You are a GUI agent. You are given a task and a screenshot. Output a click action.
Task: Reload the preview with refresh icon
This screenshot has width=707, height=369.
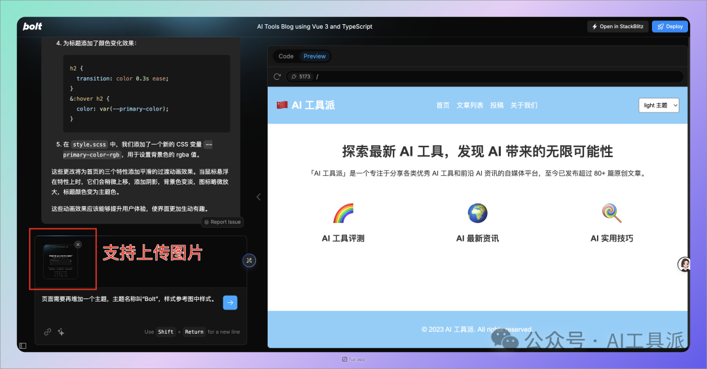(x=278, y=77)
